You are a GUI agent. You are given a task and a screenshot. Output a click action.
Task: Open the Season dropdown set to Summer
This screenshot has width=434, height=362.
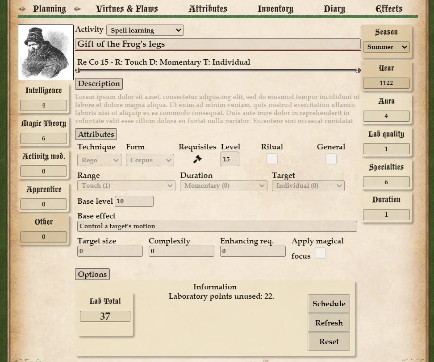386,47
